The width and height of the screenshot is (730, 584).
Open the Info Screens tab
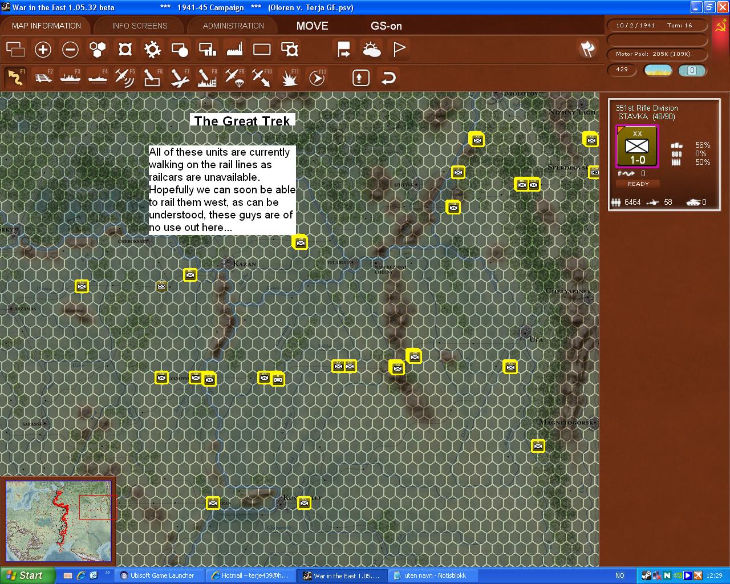point(140,26)
